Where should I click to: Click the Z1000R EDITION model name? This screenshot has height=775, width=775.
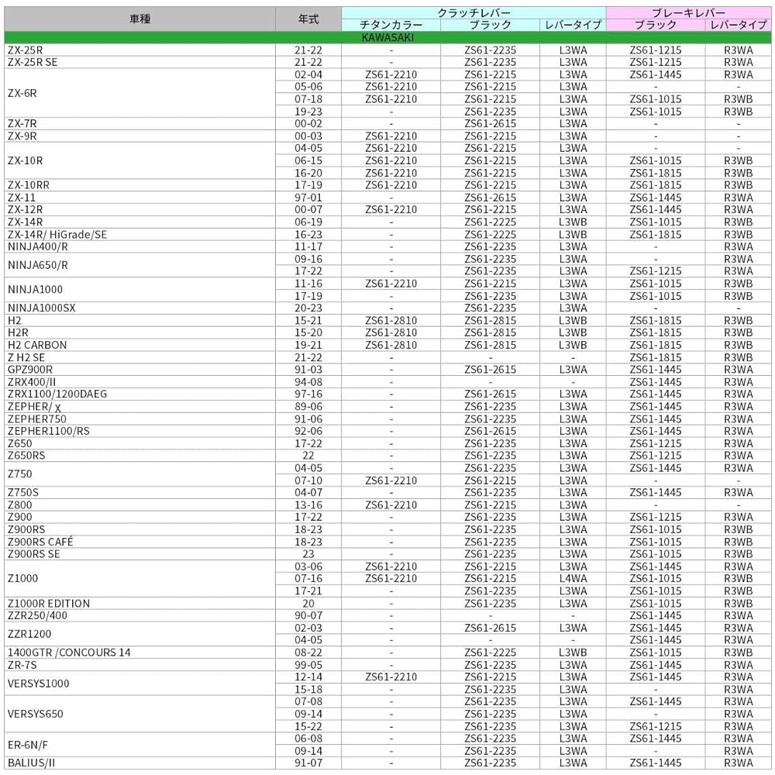tap(48, 604)
